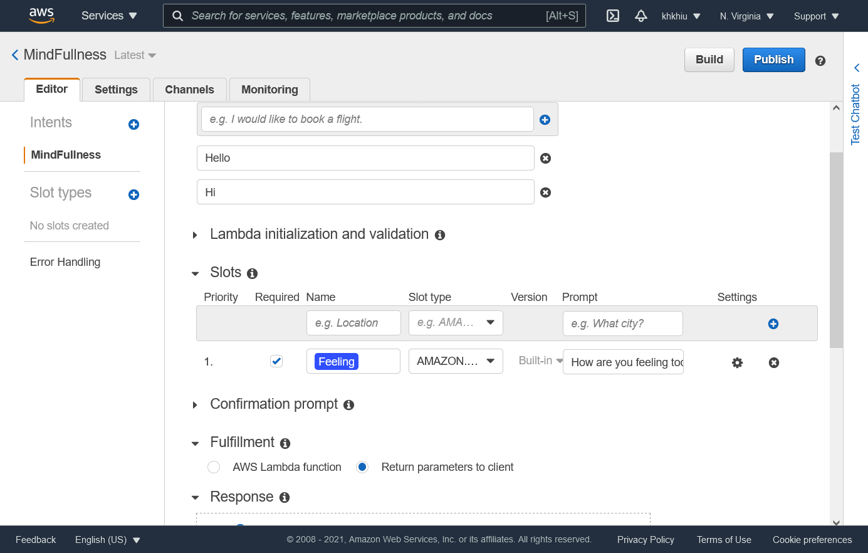This screenshot has height=553, width=868.
Task: Uncheck Required checkbox for Feeling slot
Action: pos(276,361)
